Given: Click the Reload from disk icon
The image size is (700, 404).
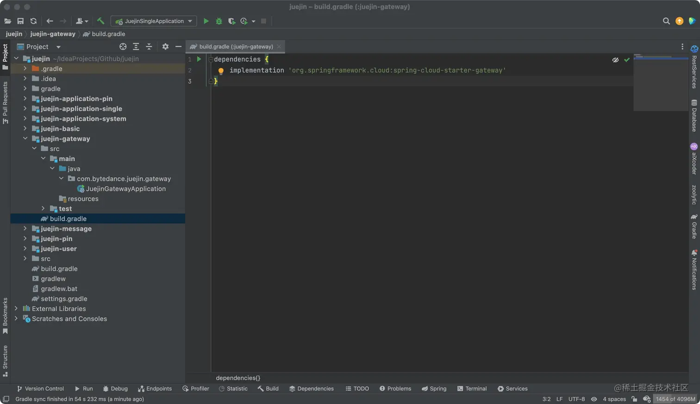Looking at the screenshot, I should tap(33, 21).
